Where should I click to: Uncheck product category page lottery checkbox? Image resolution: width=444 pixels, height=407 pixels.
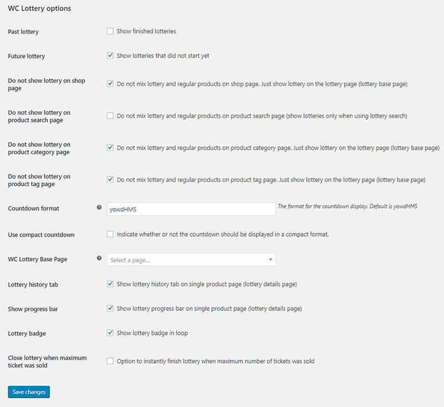point(110,148)
